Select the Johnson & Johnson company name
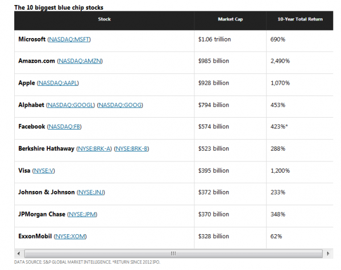This screenshot has width=341, height=270. click(47, 192)
